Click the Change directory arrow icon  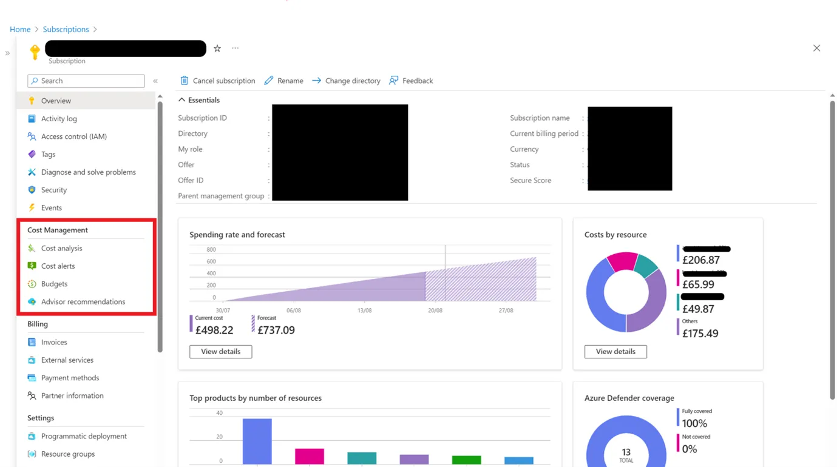coord(317,81)
